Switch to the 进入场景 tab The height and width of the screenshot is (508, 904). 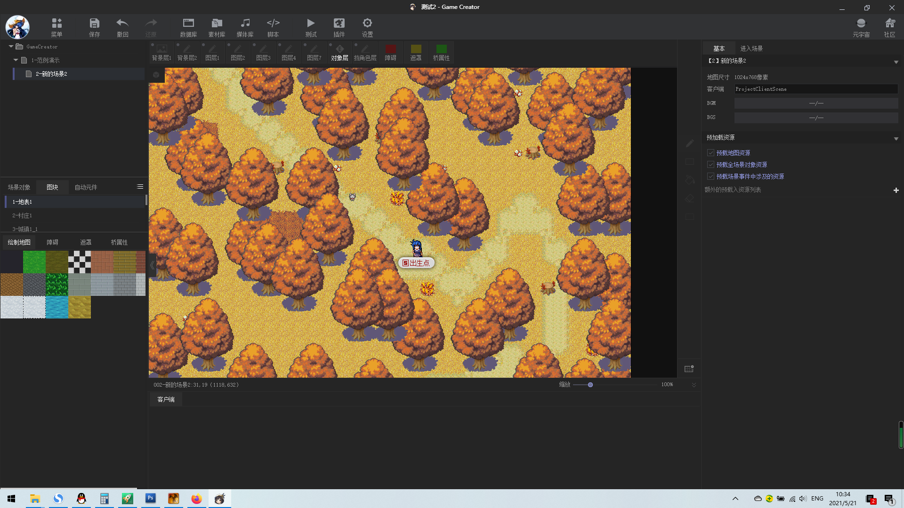(751, 48)
